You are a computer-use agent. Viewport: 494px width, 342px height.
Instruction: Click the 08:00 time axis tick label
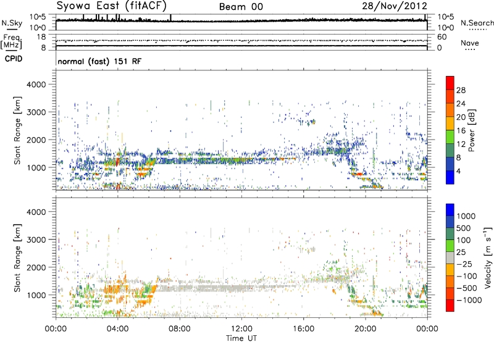pyautogui.click(x=180, y=329)
